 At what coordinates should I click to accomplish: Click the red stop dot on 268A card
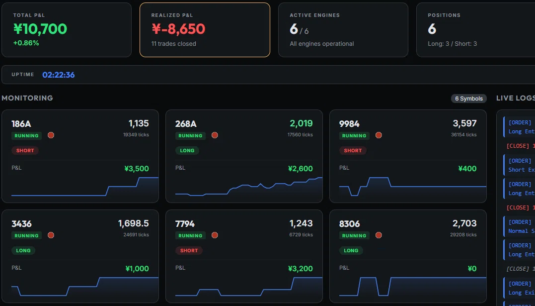[215, 135]
